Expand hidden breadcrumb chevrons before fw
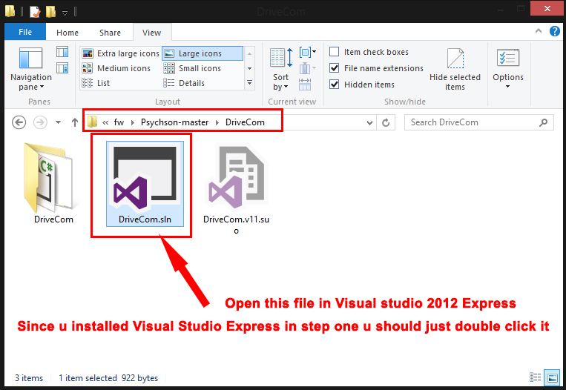 [105, 122]
